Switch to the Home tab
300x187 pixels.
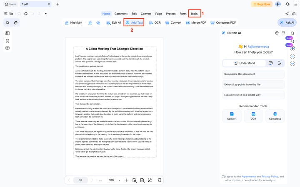[106, 14]
